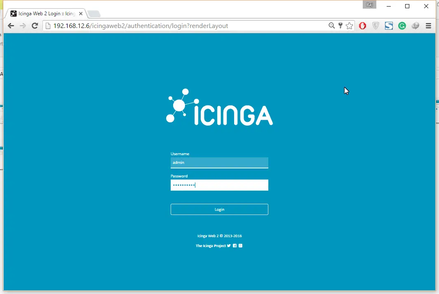Image resolution: width=439 pixels, height=294 pixels.
Task: Close the browser window
Action: click(x=426, y=6)
